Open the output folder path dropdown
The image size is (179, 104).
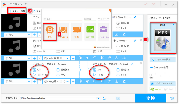click(x=98, y=98)
